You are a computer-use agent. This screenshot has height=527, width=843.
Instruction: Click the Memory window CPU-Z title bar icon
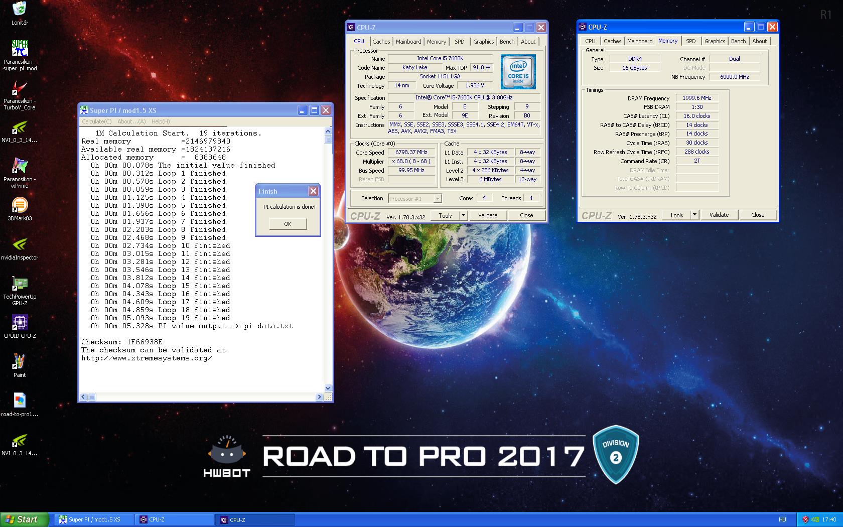[x=583, y=27]
